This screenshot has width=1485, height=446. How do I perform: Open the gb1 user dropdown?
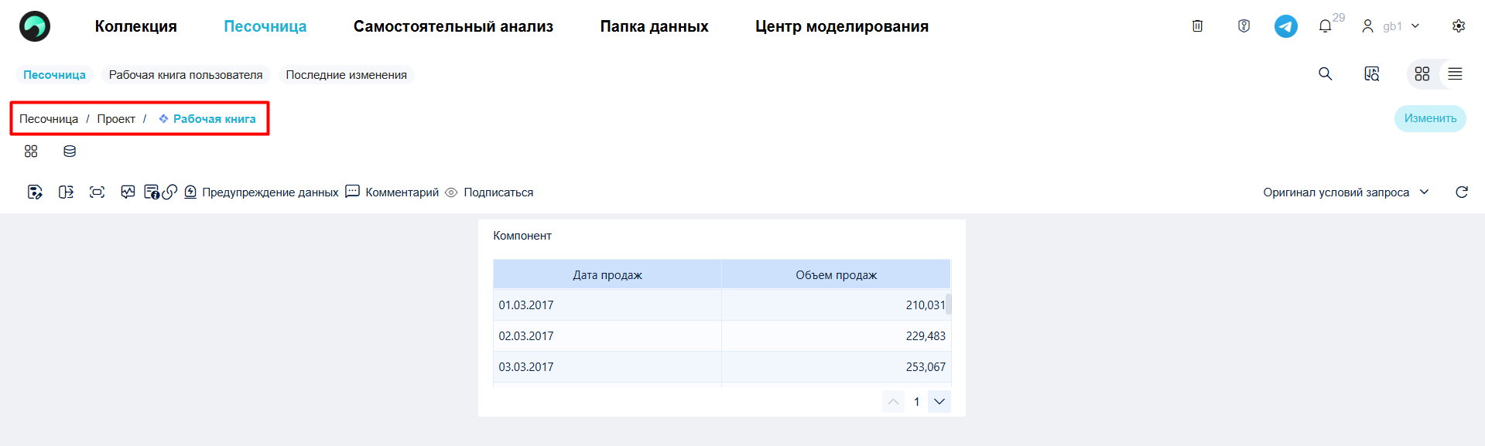1391,26
